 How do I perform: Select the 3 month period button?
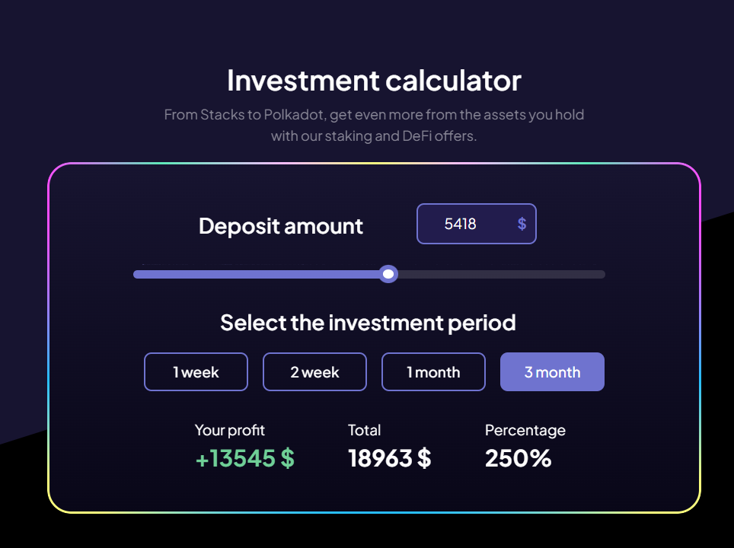pos(552,372)
